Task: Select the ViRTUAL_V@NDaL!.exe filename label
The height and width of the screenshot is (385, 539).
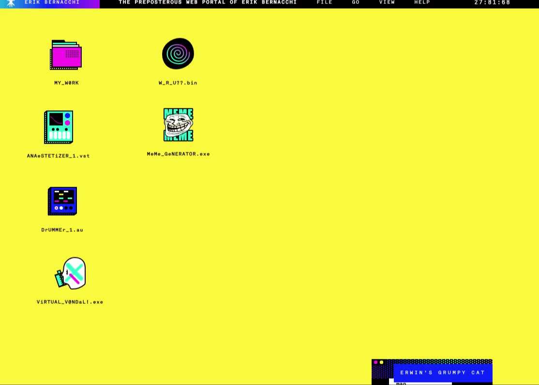Action: click(70, 301)
